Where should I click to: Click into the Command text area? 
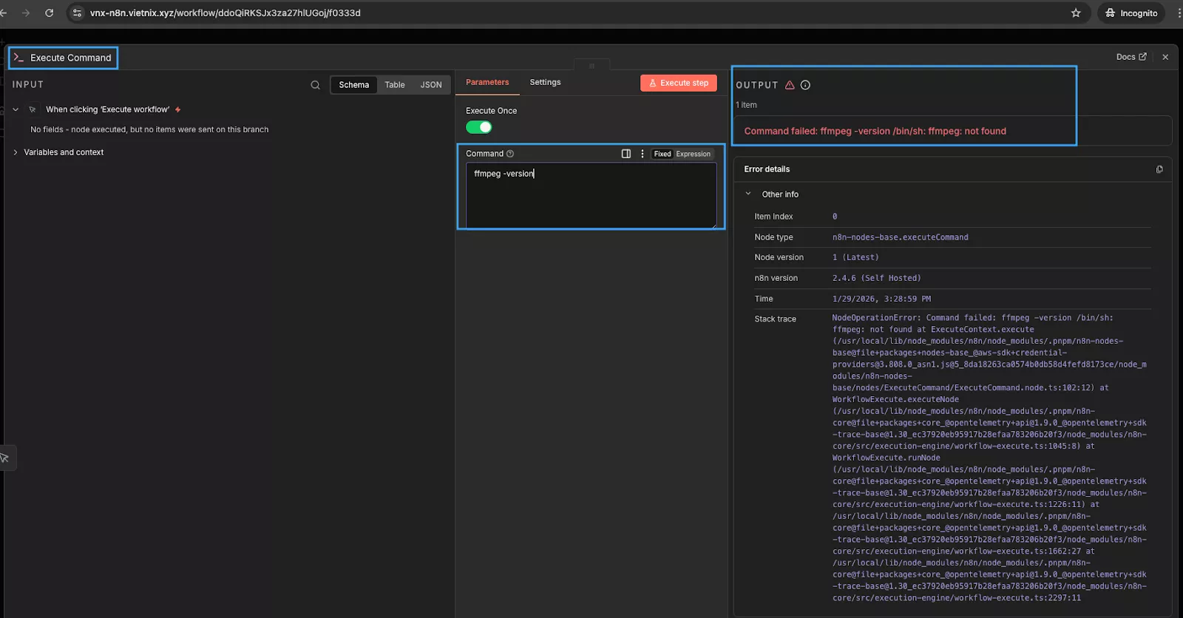[x=590, y=196]
